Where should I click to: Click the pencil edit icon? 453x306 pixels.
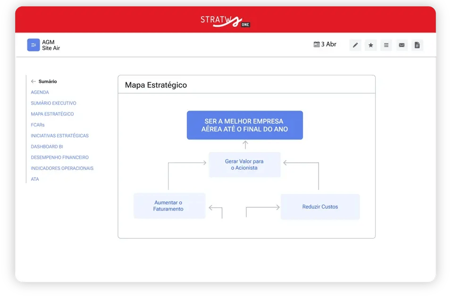tap(355, 45)
